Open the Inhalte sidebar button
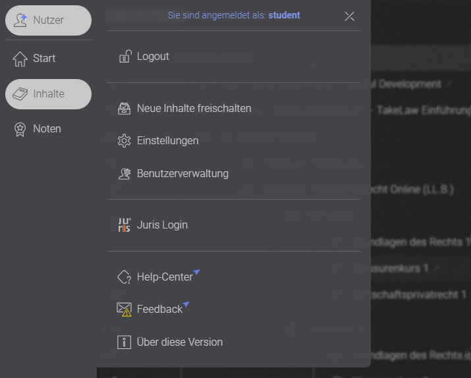The image size is (471, 378). pyautogui.click(x=48, y=94)
